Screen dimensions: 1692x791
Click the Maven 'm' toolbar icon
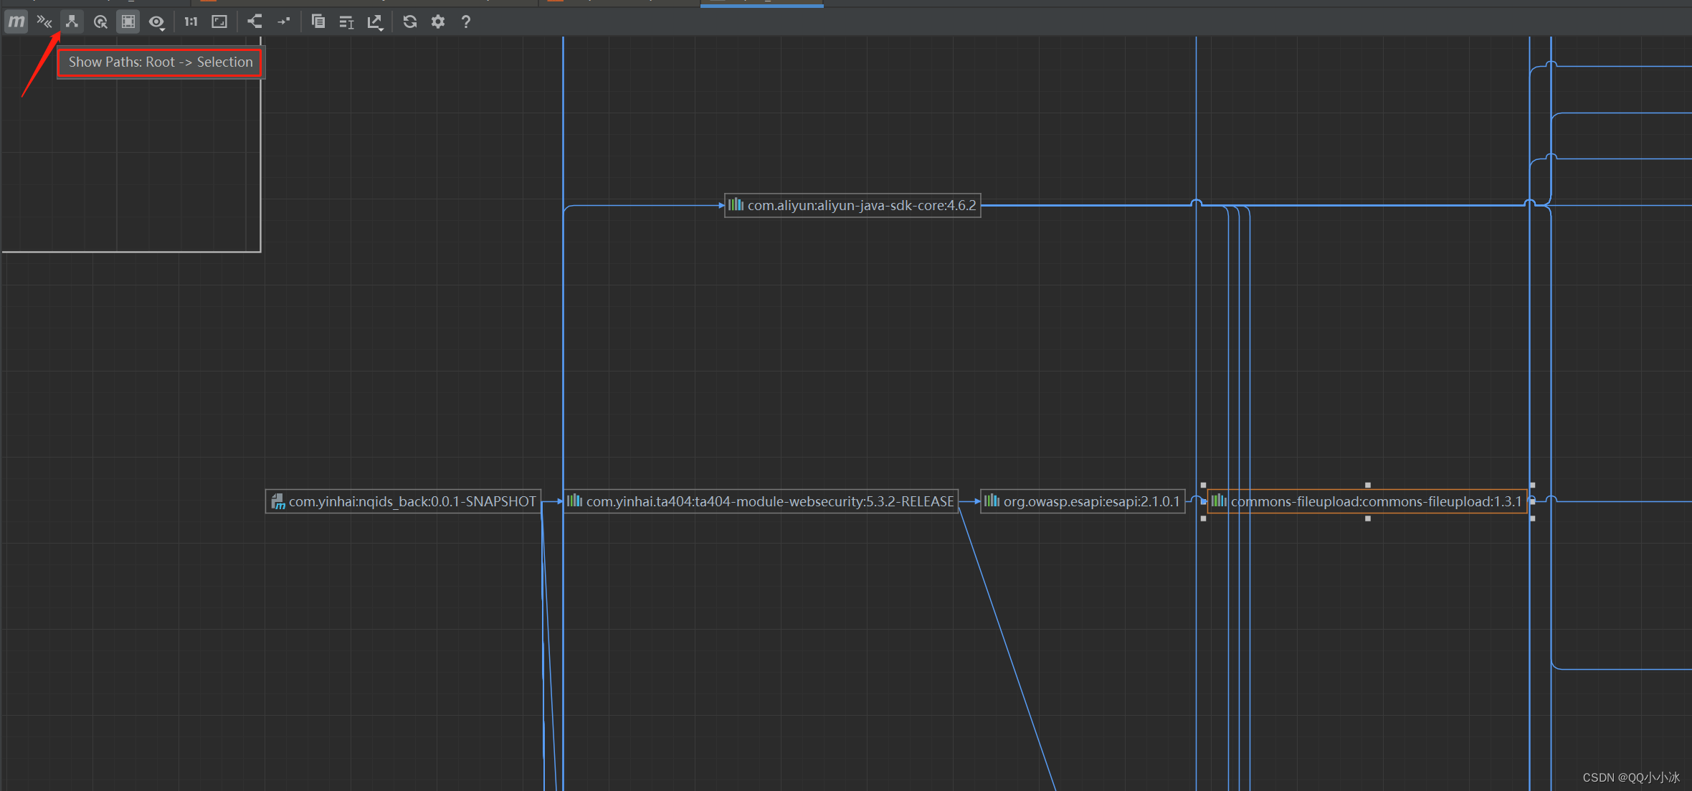pyautogui.click(x=16, y=22)
